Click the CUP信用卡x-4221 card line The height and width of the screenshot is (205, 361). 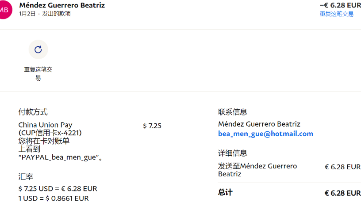point(50,133)
